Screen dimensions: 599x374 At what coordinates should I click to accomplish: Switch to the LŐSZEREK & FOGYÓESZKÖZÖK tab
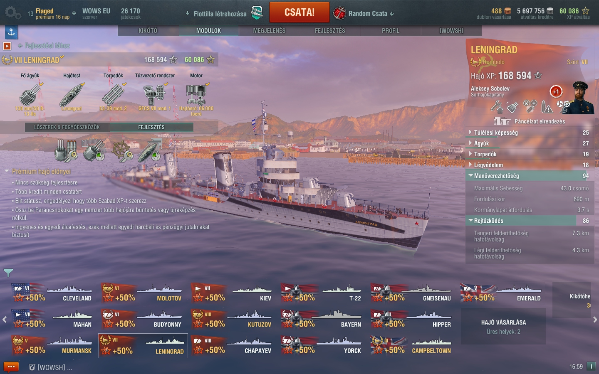(x=67, y=127)
